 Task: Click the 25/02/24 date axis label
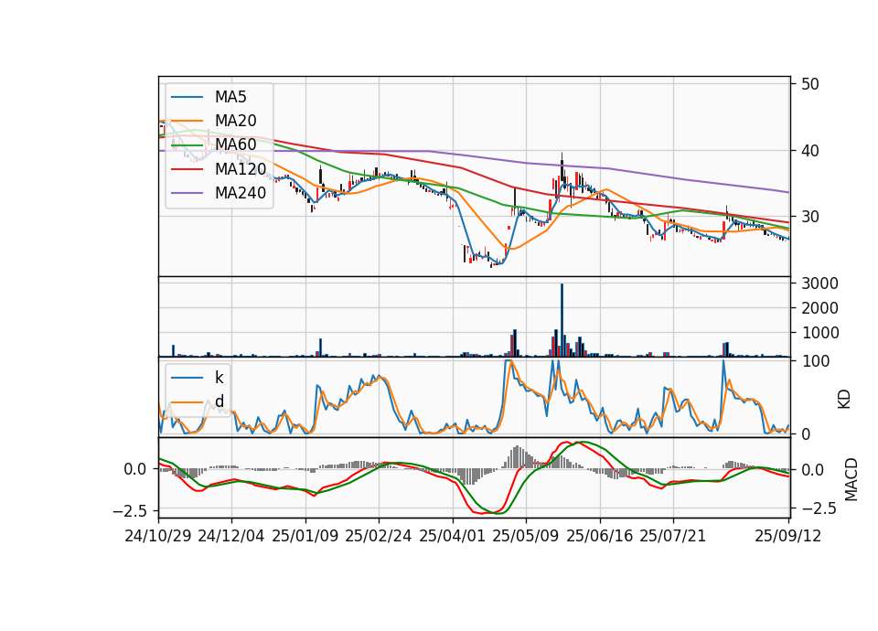(x=379, y=536)
